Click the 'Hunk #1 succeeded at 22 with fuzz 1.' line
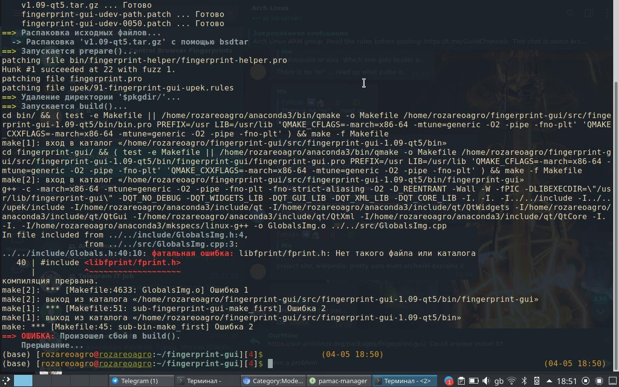The height and width of the screenshot is (387, 619). click(89, 69)
